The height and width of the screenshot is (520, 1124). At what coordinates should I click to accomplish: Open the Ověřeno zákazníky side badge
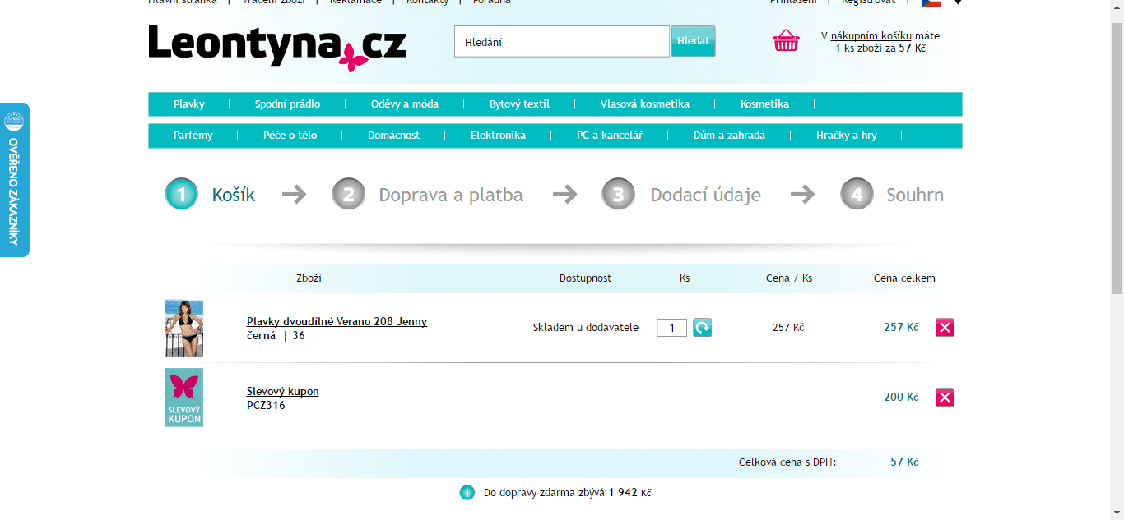click(x=14, y=180)
